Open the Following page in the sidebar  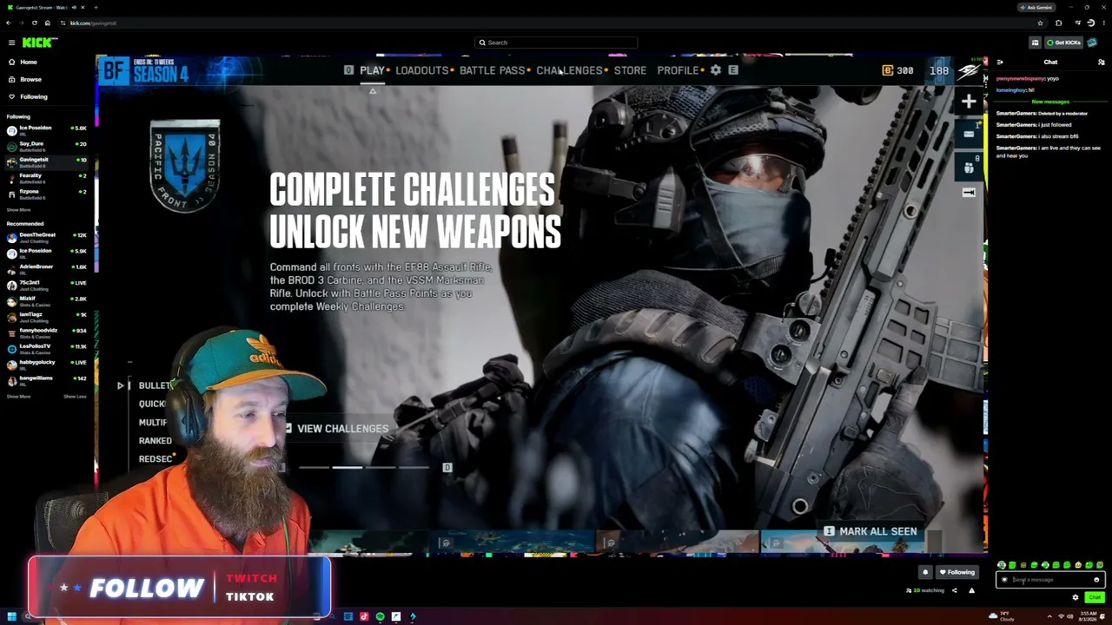coord(28,96)
